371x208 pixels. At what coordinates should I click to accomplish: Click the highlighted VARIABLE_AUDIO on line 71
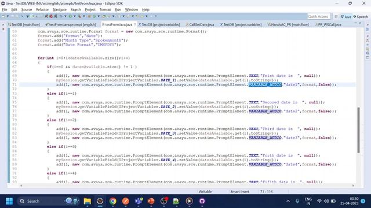pos(265,85)
